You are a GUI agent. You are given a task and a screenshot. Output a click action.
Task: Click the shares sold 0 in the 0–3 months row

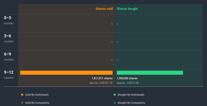pos(112,24)
